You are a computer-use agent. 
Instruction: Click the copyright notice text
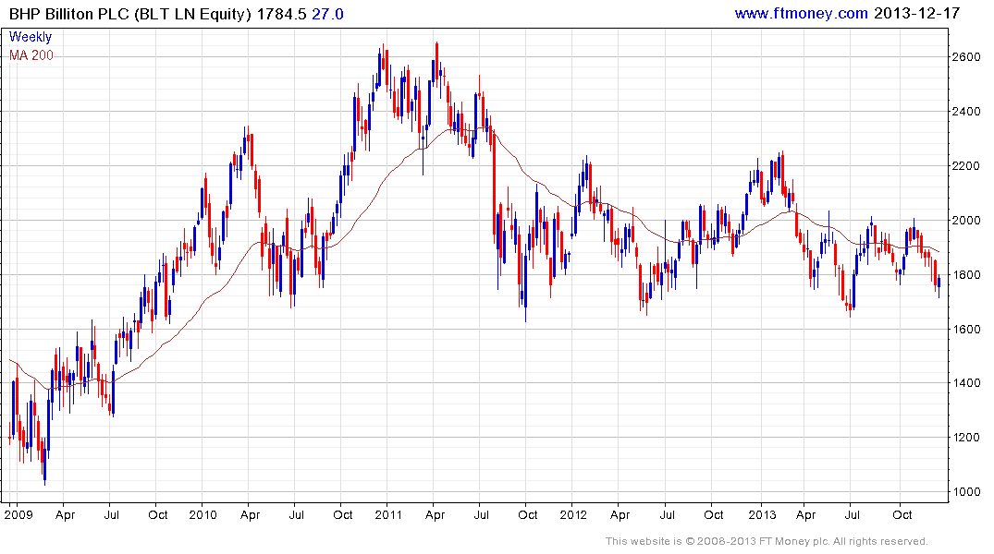point(767,541)
